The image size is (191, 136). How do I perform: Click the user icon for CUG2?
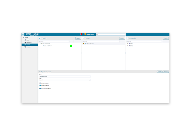tap(129, 46)
